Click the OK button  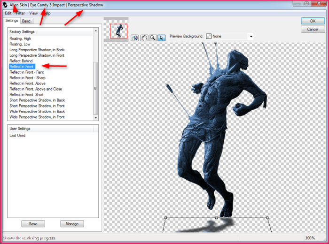coord(313,21)
